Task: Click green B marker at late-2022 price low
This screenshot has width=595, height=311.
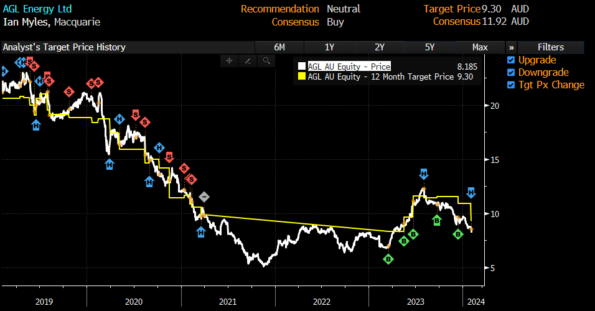Action: pos(388,259)
